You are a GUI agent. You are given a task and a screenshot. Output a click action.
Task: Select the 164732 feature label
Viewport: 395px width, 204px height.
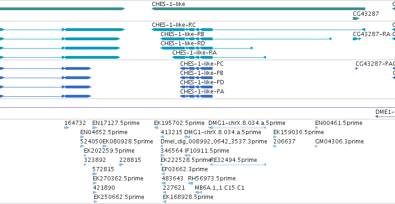point(75,123)
